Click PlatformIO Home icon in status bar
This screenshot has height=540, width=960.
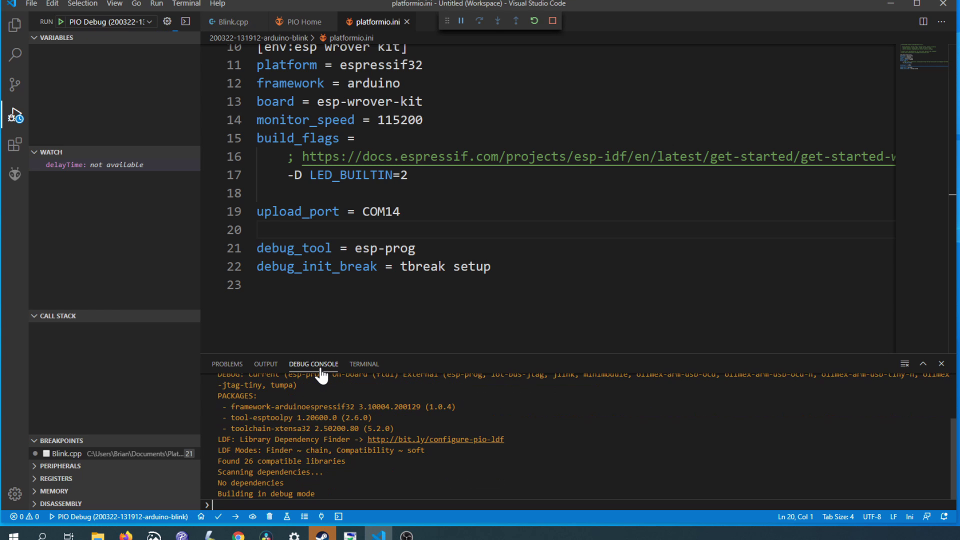coord(201,516)
